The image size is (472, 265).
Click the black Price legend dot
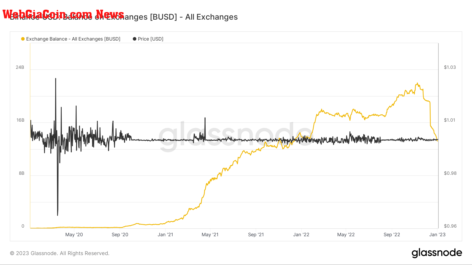135,39
